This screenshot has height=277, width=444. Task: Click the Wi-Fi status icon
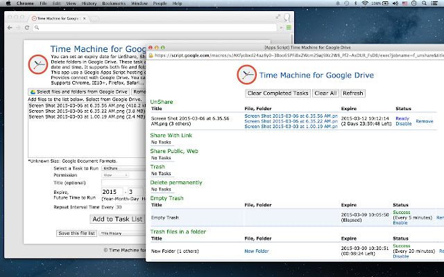(x=365, y=3)
